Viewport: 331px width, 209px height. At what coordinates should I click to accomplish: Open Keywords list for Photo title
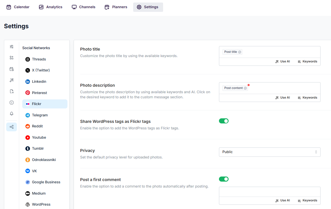307,61
